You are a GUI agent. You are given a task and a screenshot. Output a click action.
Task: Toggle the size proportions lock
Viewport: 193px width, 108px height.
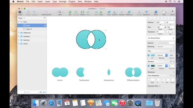165,27
